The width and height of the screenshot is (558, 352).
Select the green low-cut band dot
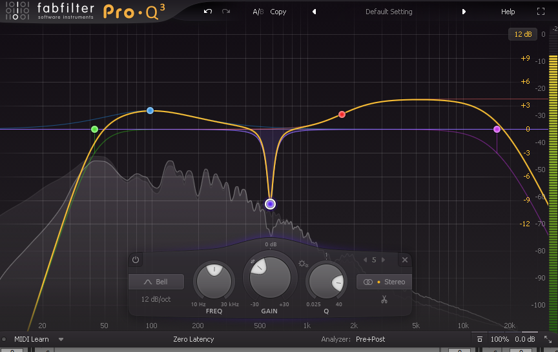click(94, 130)
